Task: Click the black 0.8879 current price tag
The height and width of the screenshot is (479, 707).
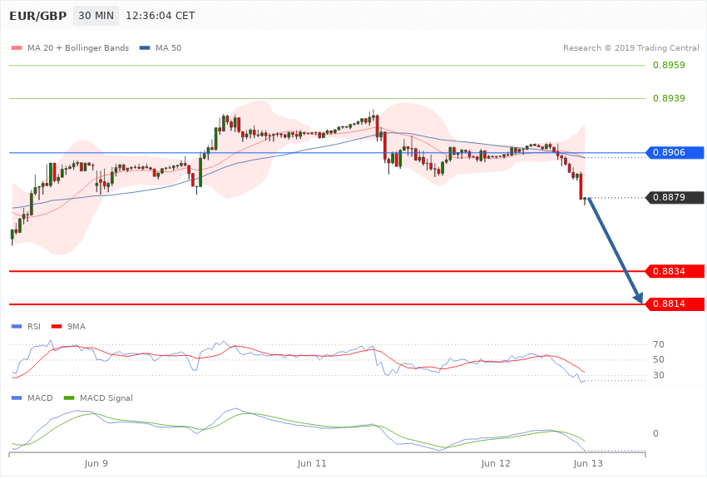Action: click(x=675, y=197)
